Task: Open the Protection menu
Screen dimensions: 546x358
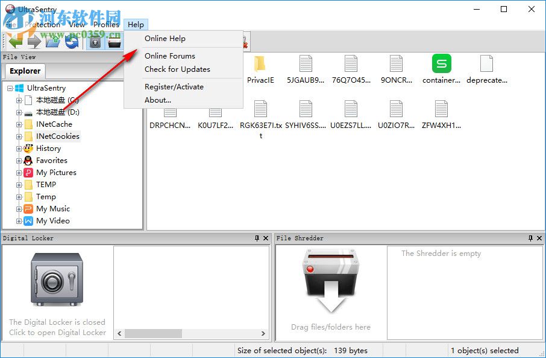Action: [x=42, y=24]
